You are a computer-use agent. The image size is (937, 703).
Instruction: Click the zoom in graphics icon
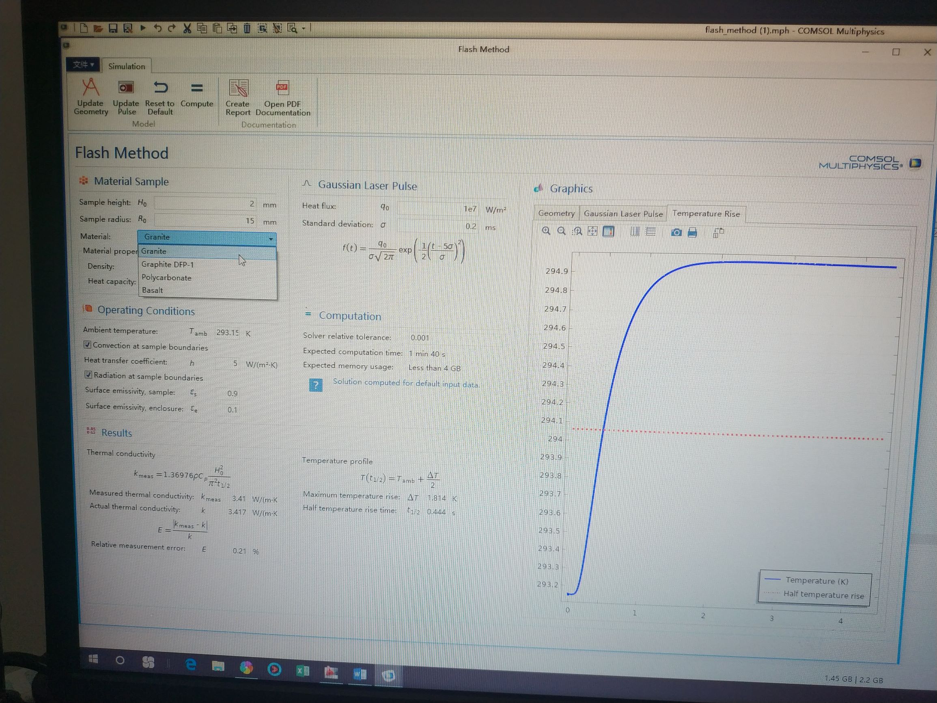[x=546, y=231]
